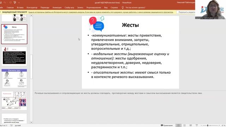This screenshot has height=127, width=226.
Task: Open the Вставка ribbon tab
Action: 20,7
